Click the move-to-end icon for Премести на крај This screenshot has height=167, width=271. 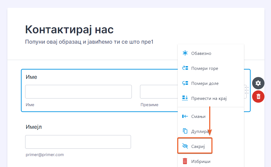(x=185, y=98)
